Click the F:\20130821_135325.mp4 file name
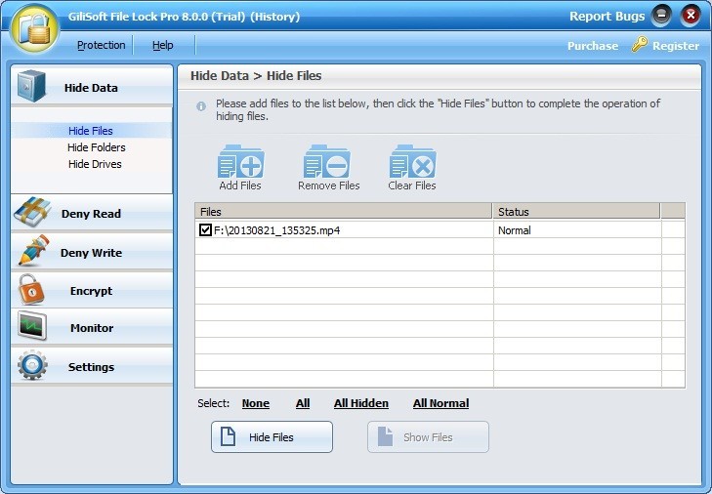This screenshot has width=712, height=494. (277, 230)
